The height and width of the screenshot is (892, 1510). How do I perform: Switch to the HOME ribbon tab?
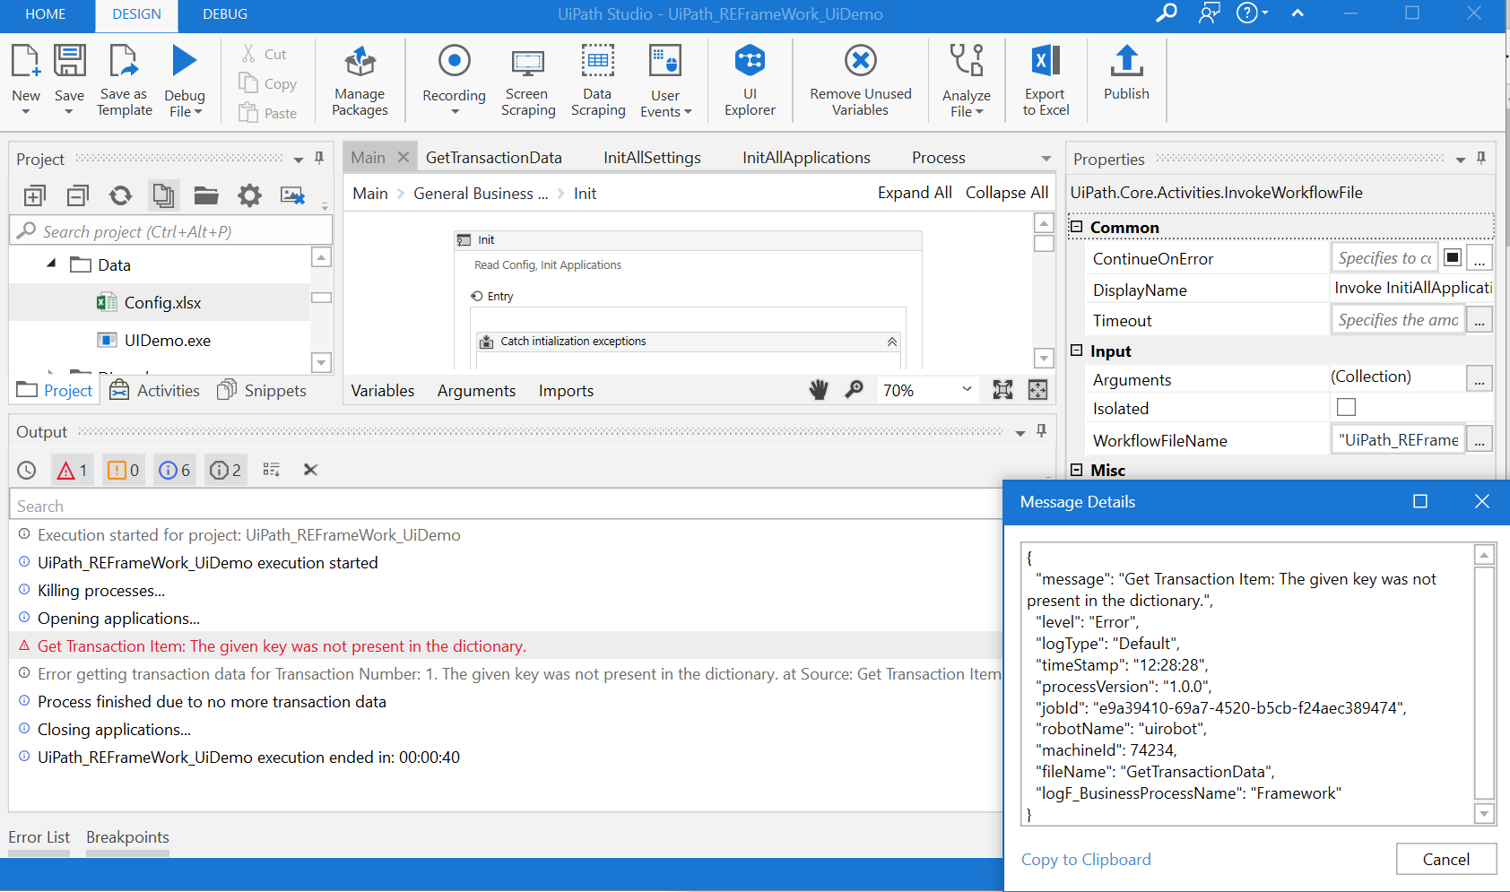click(x=46, y=14)
